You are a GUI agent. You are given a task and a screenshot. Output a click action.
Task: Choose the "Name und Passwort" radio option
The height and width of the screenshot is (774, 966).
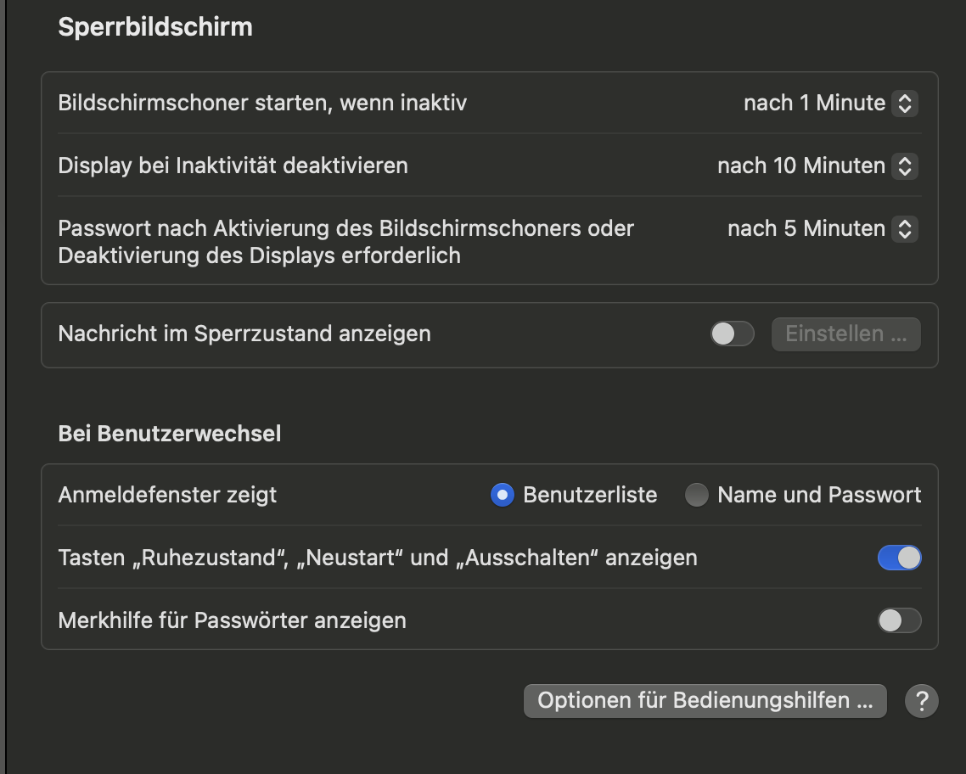coord(697,495)
